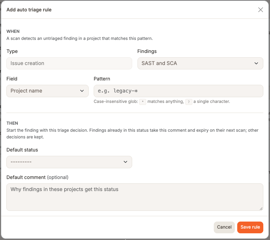The image size is (270, 240).
Task: Click the question mark glob hint badge
Action: click(189, 102)
